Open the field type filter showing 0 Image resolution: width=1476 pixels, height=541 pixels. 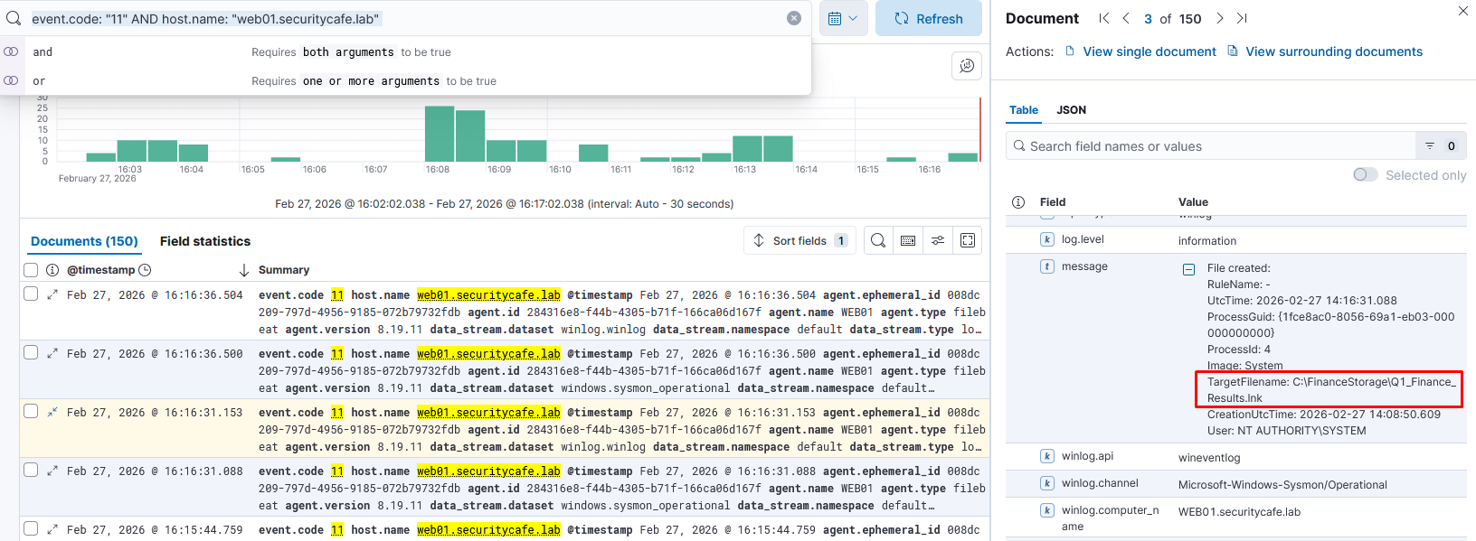tap(1441, 145)
